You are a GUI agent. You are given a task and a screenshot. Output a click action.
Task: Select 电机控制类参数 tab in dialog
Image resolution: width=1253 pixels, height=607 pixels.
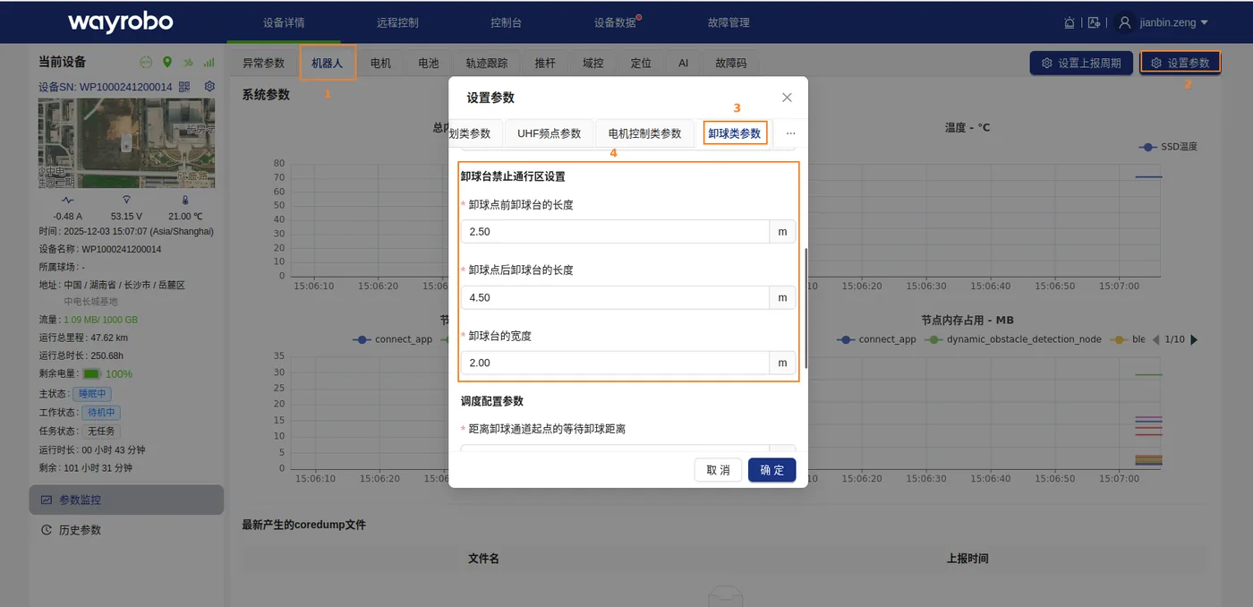click(644, 133)
